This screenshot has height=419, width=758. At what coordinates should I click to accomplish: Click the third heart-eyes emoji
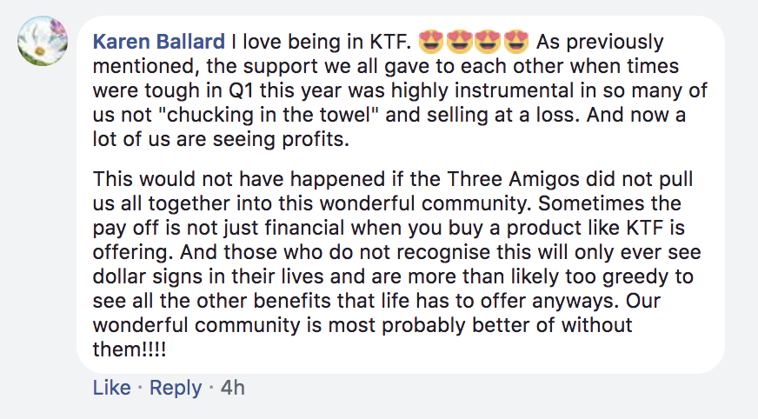488,42
